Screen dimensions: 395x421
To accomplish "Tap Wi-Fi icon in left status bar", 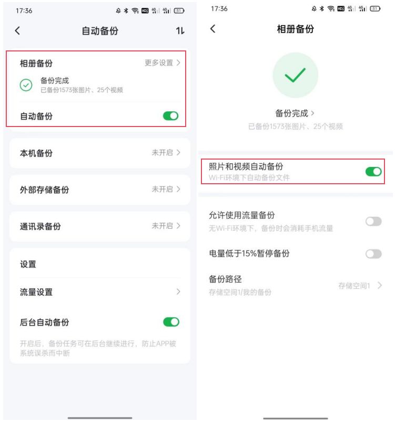I will (x=135, y=10).
